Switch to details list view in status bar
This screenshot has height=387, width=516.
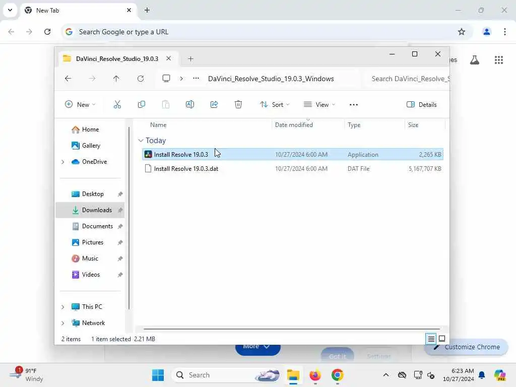coord(431,339)
